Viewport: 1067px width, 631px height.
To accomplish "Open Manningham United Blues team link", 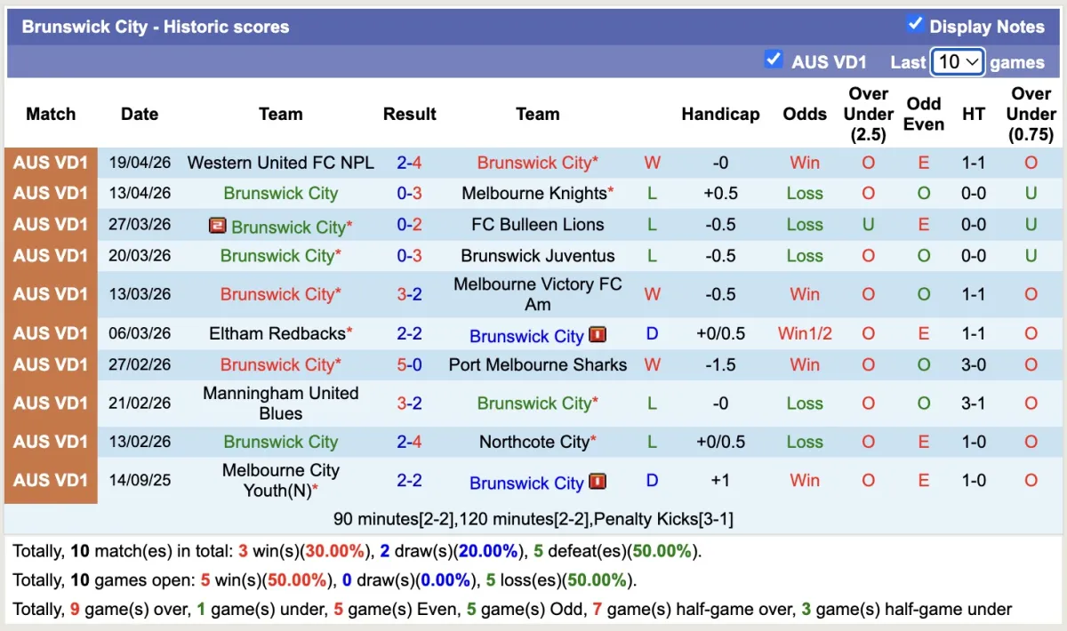I will (x=281, y=403).
